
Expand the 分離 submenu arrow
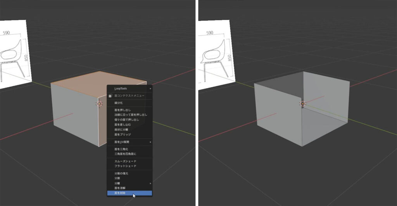[150, 183]
